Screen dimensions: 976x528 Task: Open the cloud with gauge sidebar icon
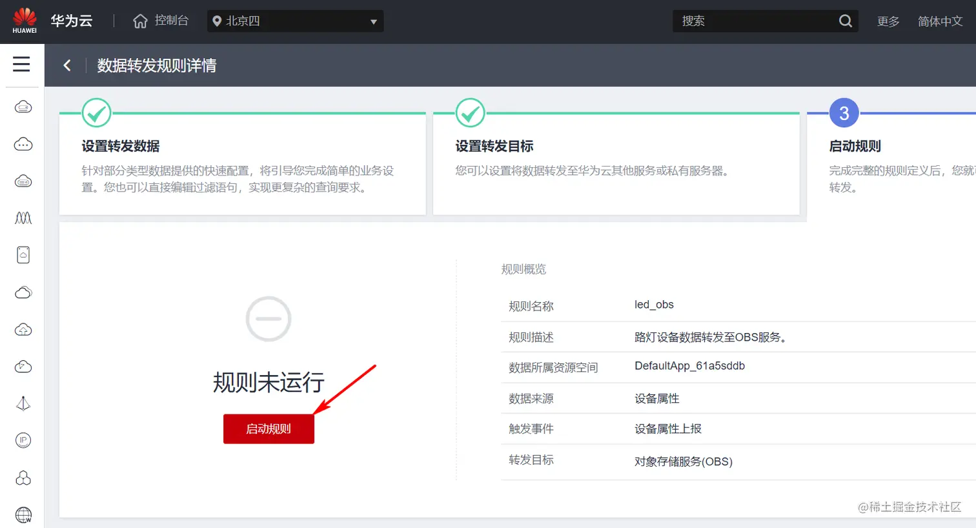23,367
